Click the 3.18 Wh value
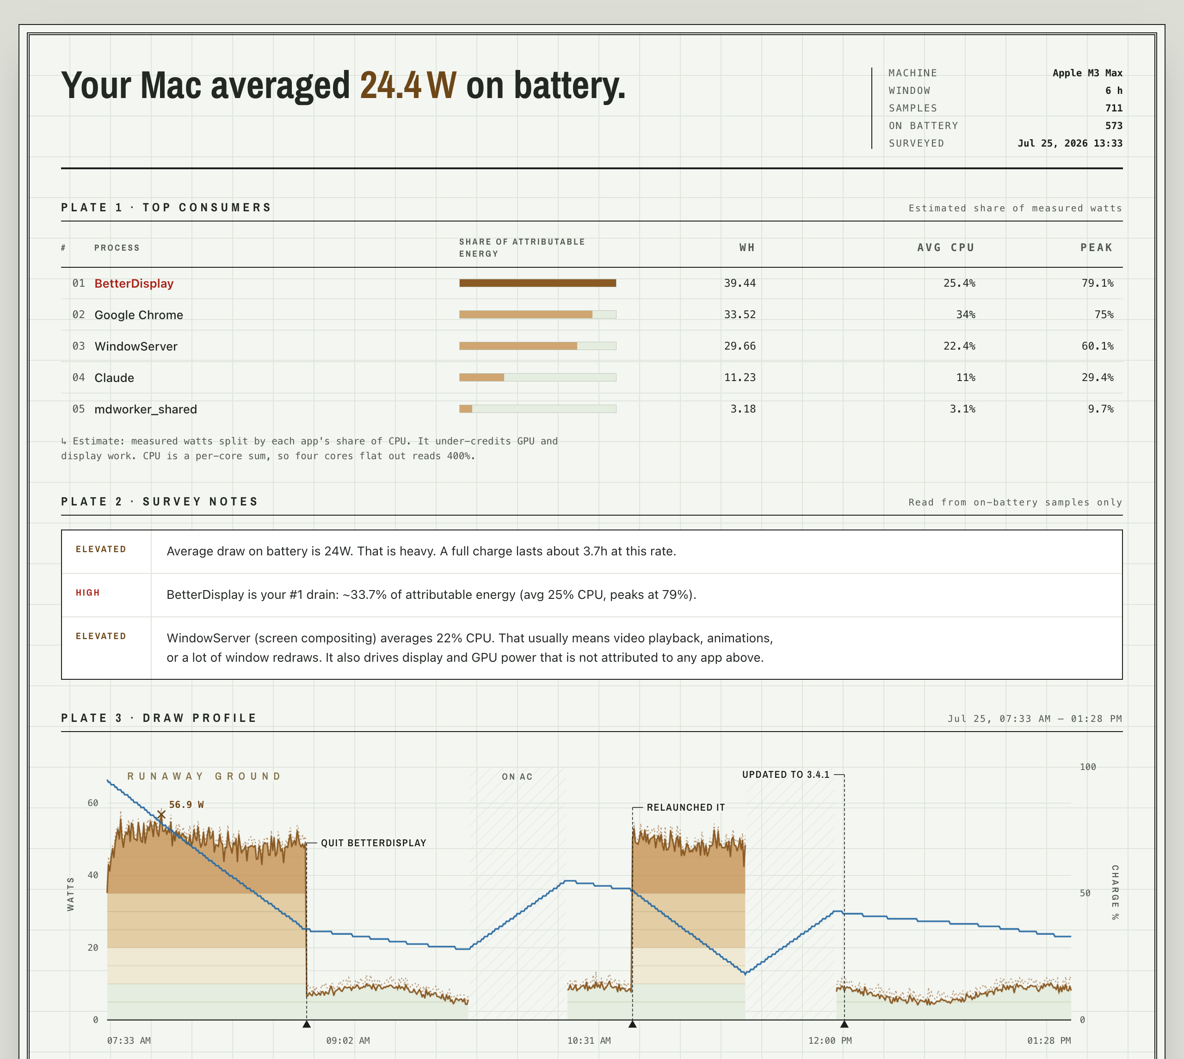 (x=743, y=409)
